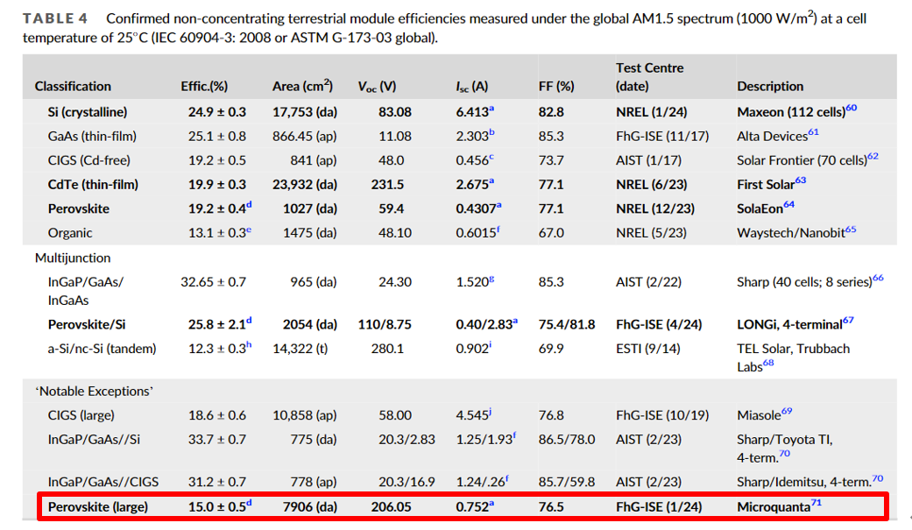Select the Perovskite/Si row label
Image resolution: width=912 pixels, height=530 pixels.
click(87, 324)
